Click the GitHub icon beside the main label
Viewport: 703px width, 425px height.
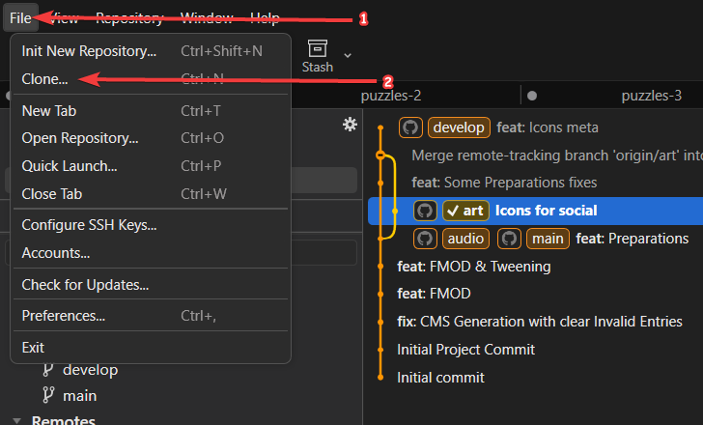[x=510, y=238]
